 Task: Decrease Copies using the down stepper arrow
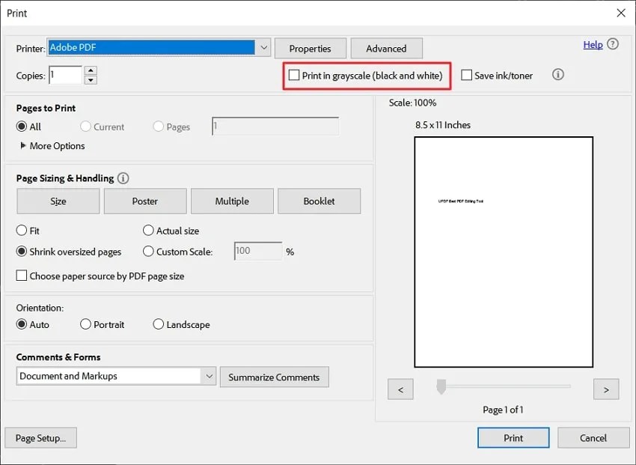pyautogui.click(x=91, y=78)
